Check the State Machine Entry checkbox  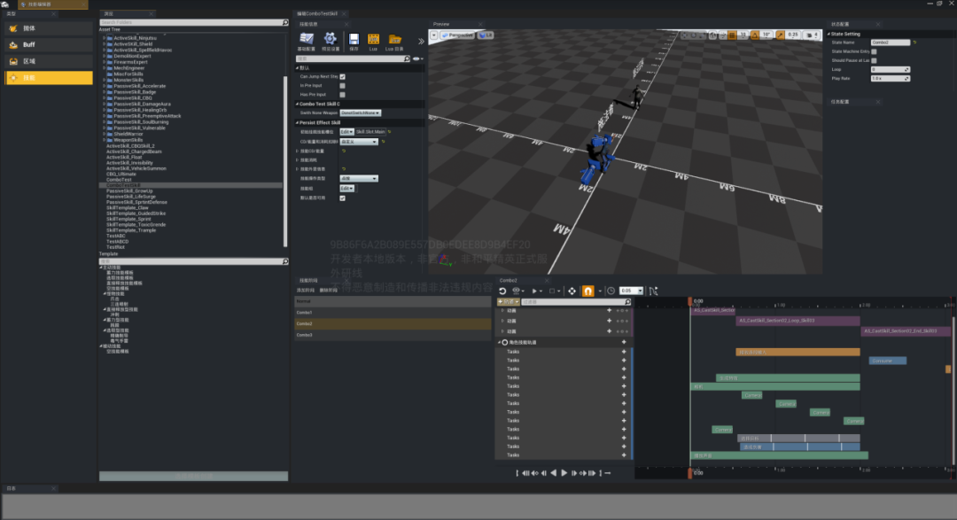pyautogui.click(x=875, y=51)
